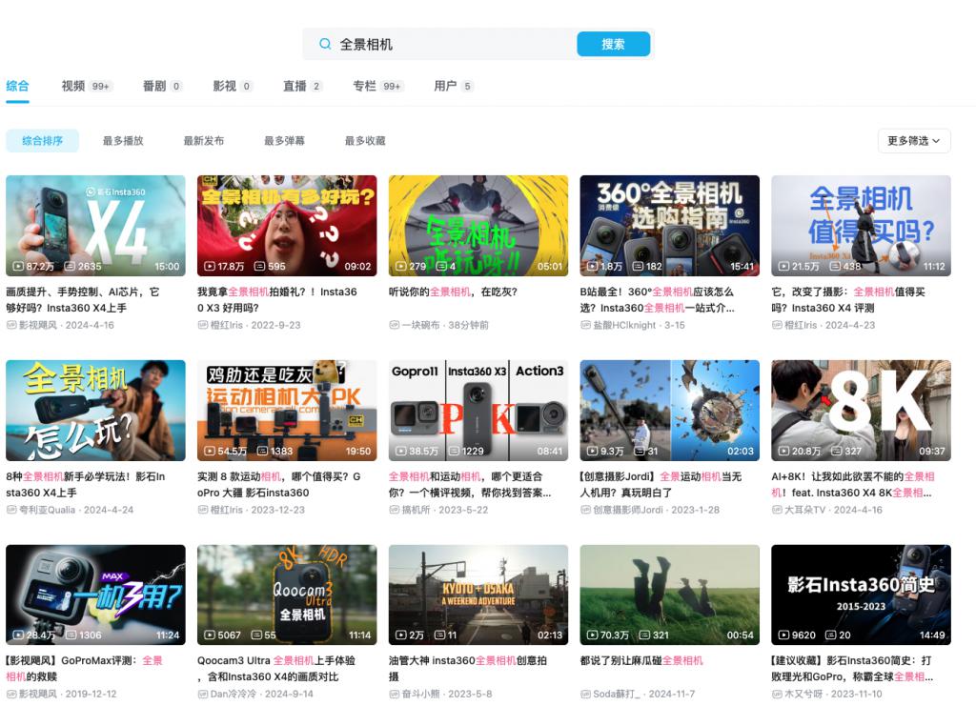Click the play count icon next to 70.3万

[593, 635]
